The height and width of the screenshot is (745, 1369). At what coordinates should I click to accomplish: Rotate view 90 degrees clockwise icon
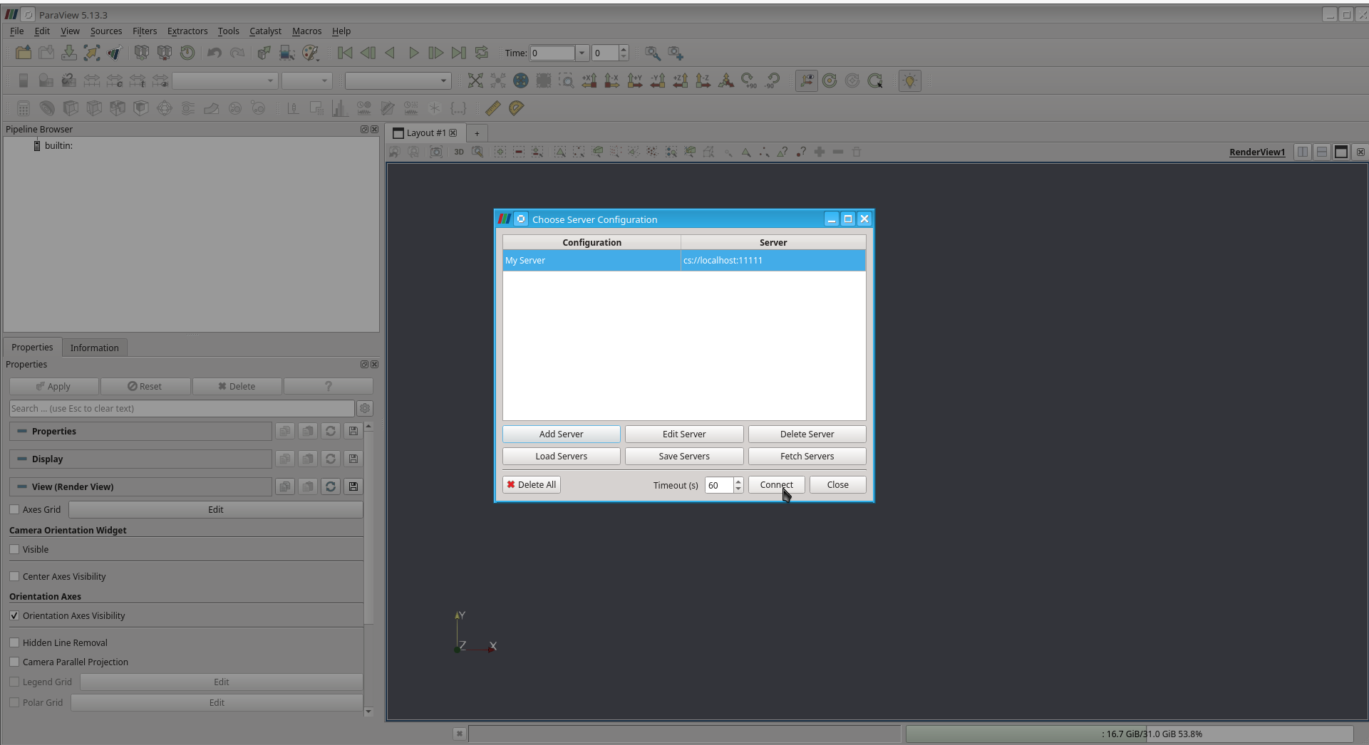coord(749,80)
